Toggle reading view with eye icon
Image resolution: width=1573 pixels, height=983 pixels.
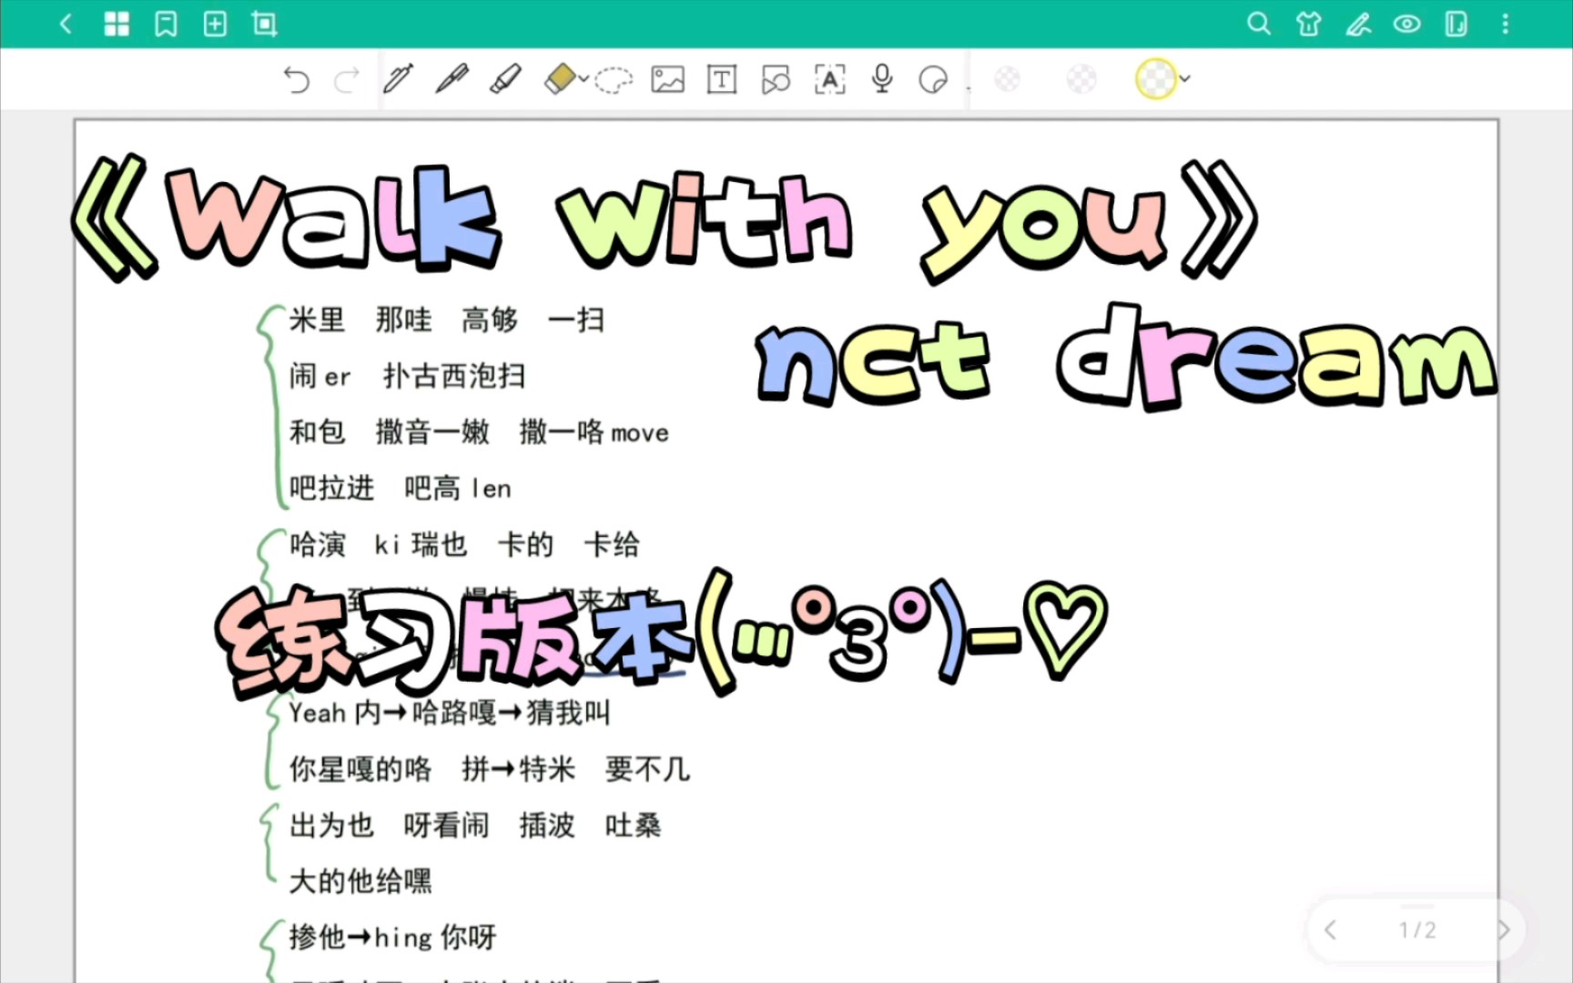(x=1407, y=24)
